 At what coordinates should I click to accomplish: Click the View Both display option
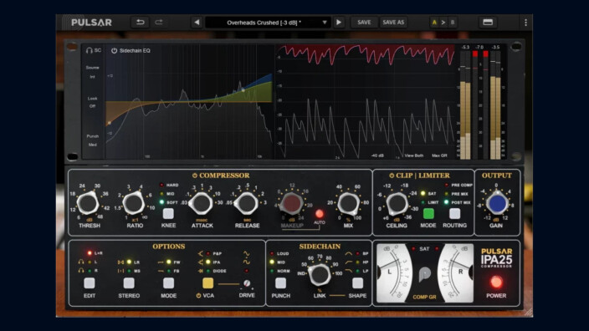[414, 155]
